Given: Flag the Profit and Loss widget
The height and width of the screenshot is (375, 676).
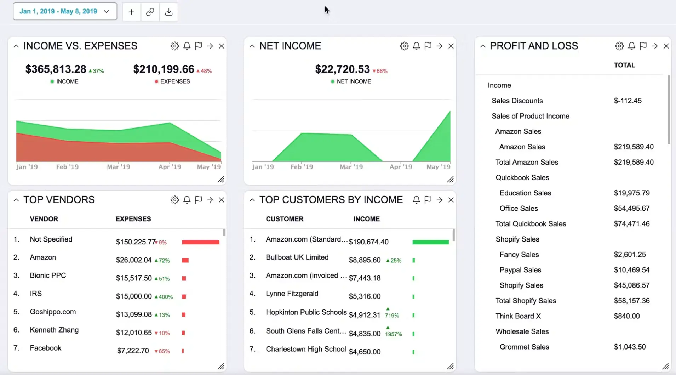Looking at the screenshot, I should click(643, 46).
